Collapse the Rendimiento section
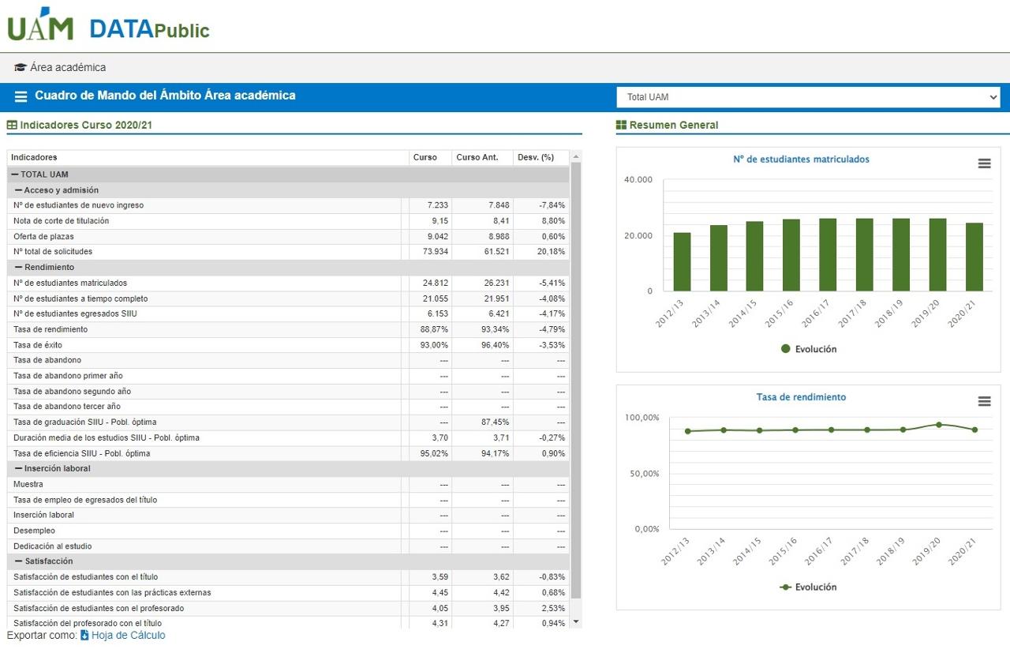This screenshot has width=1010, height=653. [x=19, y=268]
